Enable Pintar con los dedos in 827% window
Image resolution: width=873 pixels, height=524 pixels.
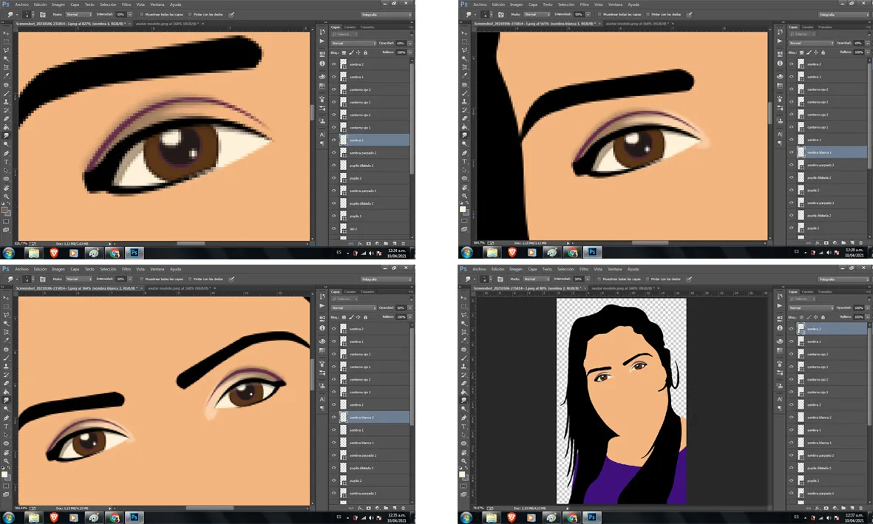(190, 15)
